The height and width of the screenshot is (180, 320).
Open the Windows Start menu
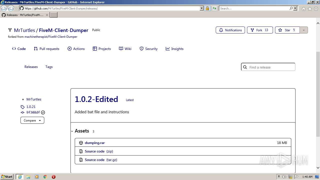pos(7,176)
